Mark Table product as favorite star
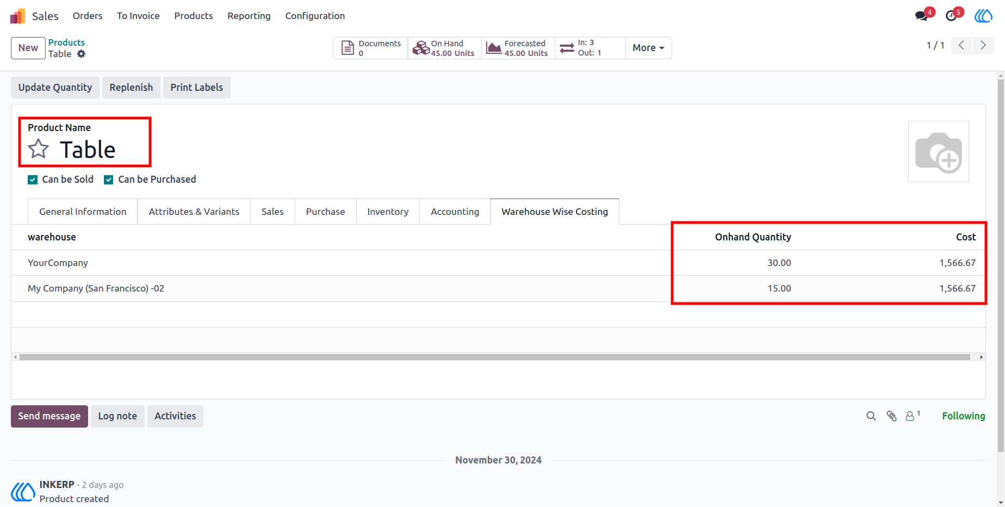The image size is (1005, 507). tap(39, 149)
